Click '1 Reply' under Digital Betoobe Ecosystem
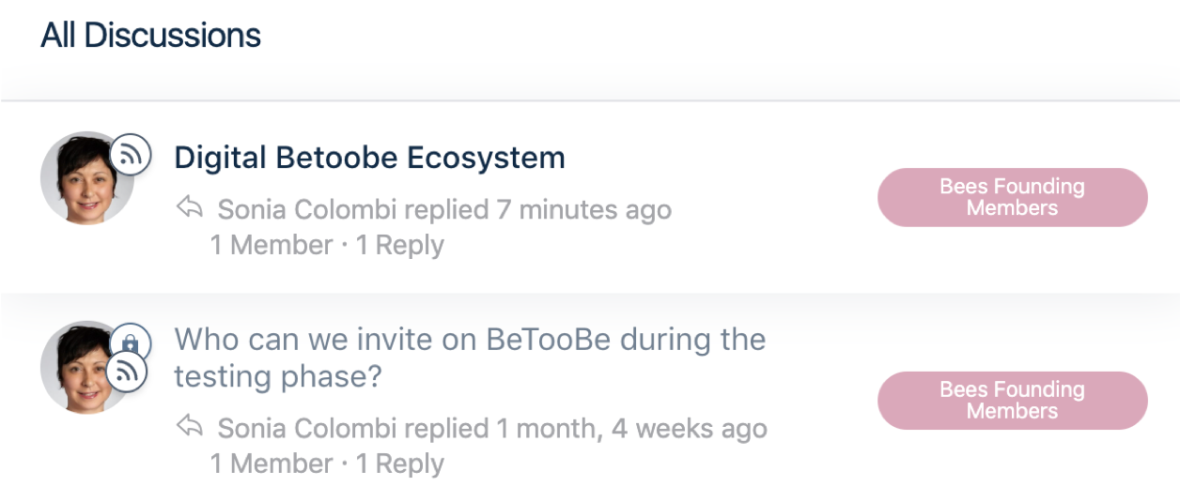Viewport: 1180px width, 502px height. click(399, 246)
